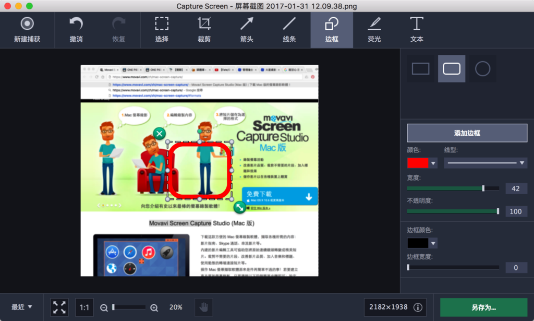534x321 pixels.
Task: Select the ellipse frame shape
Action: tap(482, 68)
